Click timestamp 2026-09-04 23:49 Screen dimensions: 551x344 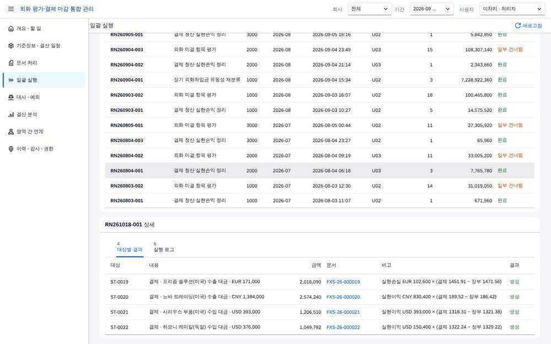[x=331, y=50]
